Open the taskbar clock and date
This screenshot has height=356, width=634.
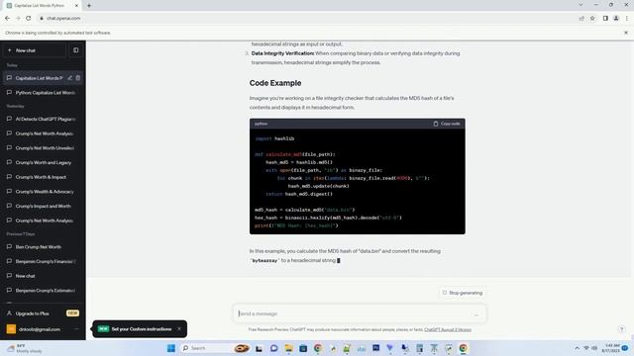tap(610, 348)
